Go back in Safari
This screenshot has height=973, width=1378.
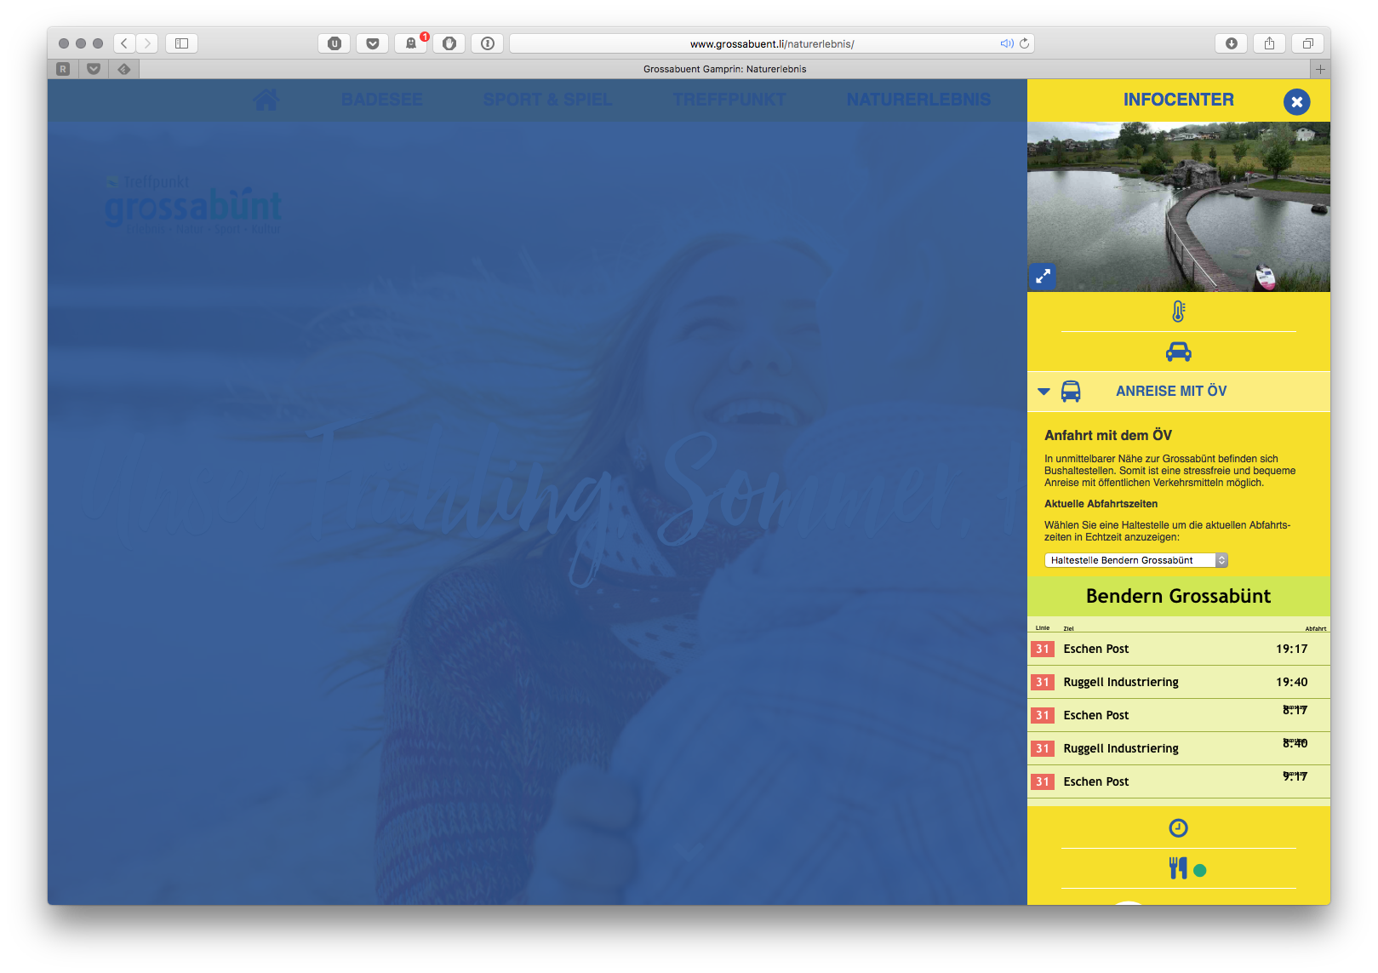tap(124, 43)
